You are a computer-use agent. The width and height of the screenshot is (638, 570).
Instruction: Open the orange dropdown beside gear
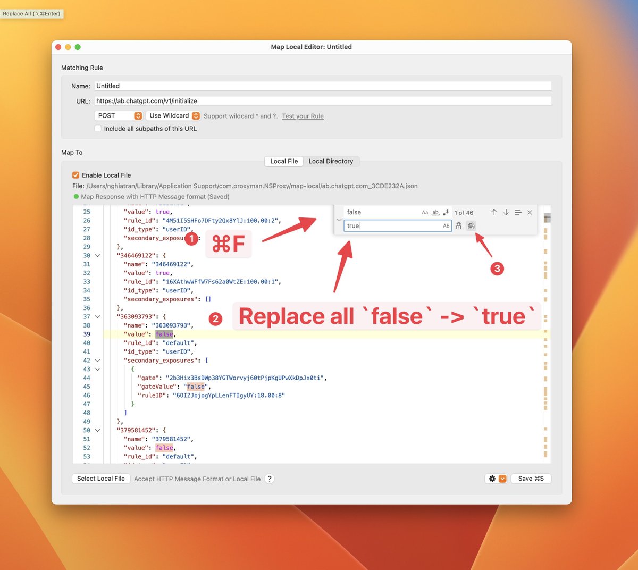(502, 479)
